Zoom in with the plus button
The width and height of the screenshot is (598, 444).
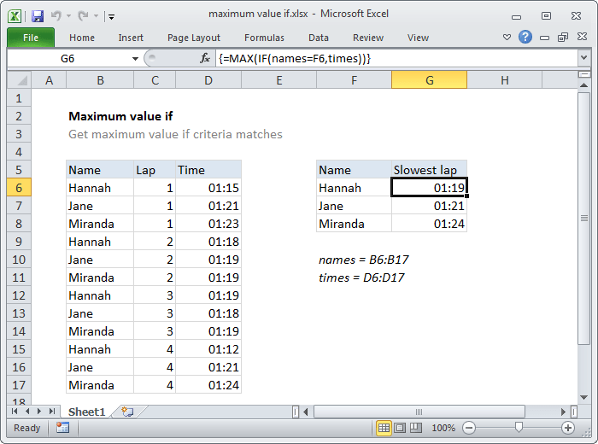click(x=568, y=428)
